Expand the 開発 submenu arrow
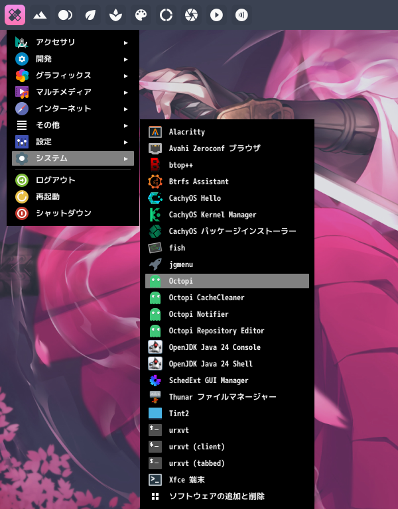This screenshot has height=509, width=398. pyautogui.click(x=126, y=59)
